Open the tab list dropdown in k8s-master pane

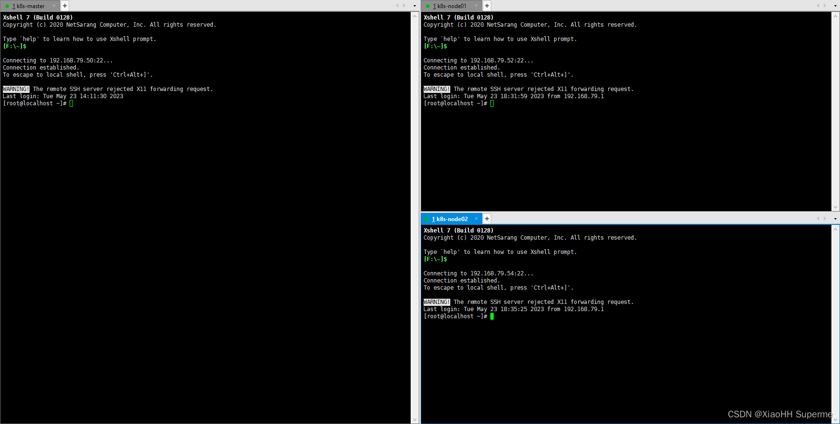[415, 6]
